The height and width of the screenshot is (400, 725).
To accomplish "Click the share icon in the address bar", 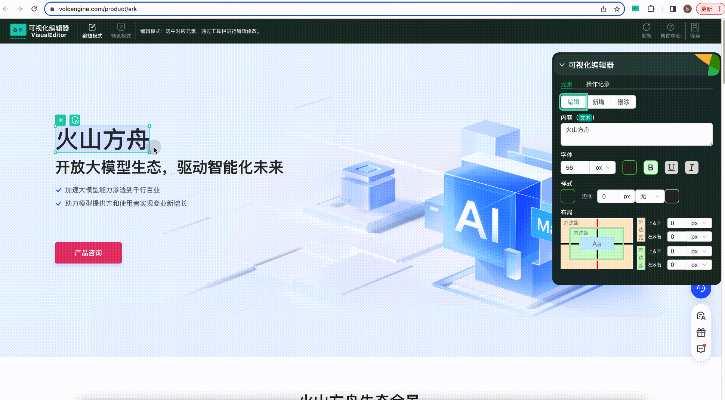I will coord(604,9).
